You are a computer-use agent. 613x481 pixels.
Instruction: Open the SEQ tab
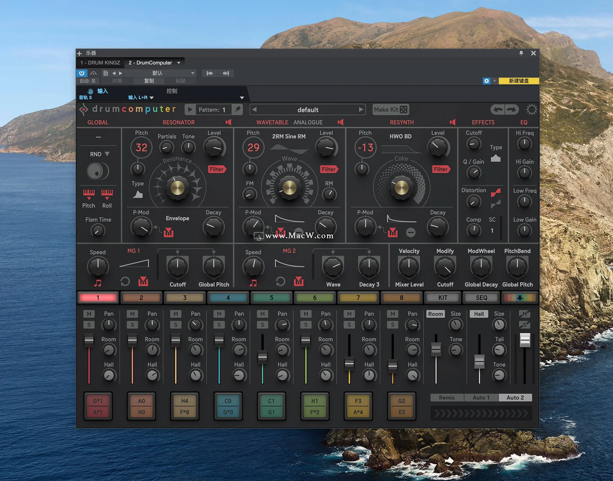click(x=481, y=298)
